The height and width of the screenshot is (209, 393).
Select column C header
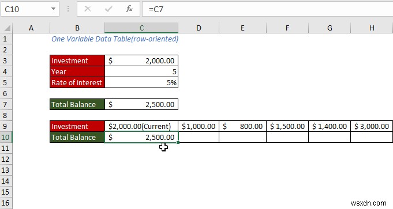click(x=141, y=28)
